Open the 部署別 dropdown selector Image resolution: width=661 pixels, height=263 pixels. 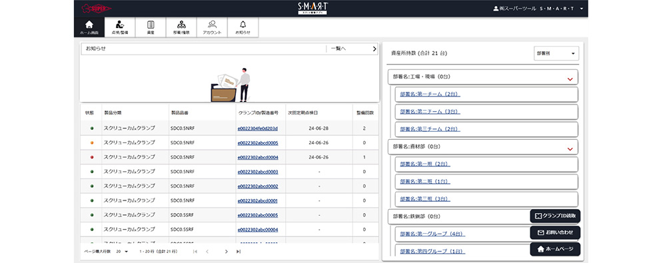click(556, 53)
